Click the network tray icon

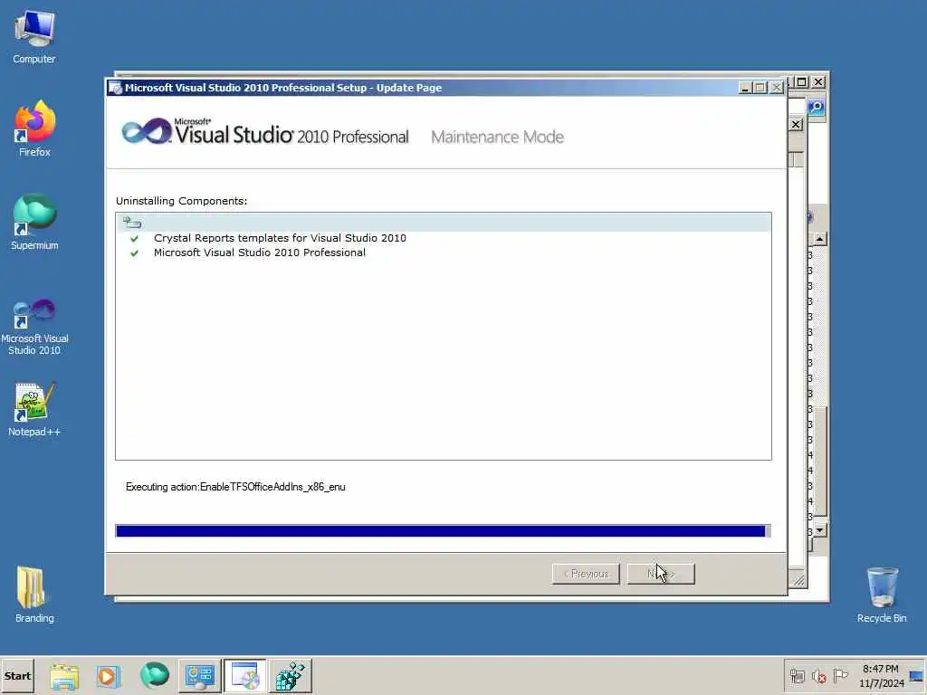tap(797, 676)
